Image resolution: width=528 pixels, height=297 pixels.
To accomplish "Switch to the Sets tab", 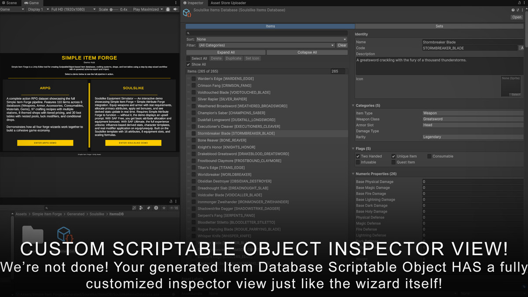I will point(439,26).
